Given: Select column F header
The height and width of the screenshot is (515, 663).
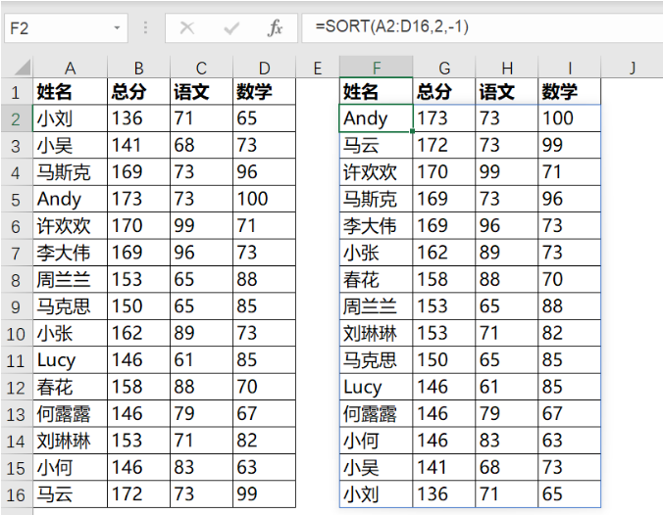Looking at the screenshot, I should (x=377, y=68).
